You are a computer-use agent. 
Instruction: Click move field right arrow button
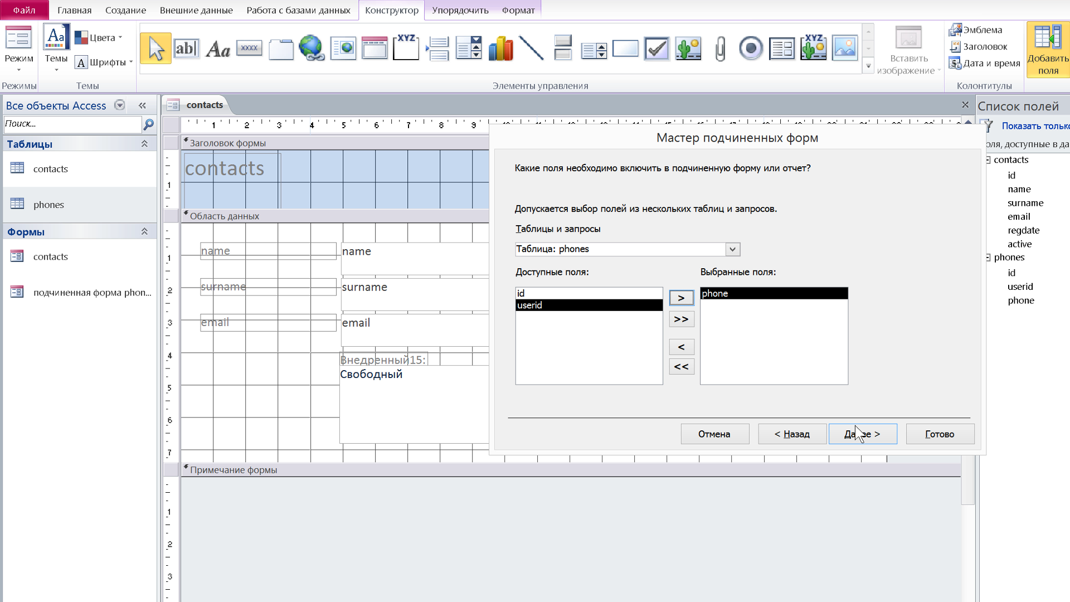pos(681,298)
